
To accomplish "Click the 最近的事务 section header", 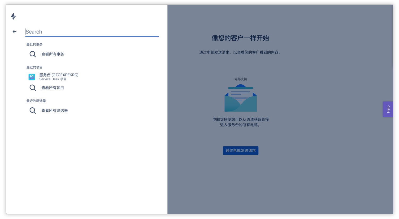I will [x=34, y=44].
